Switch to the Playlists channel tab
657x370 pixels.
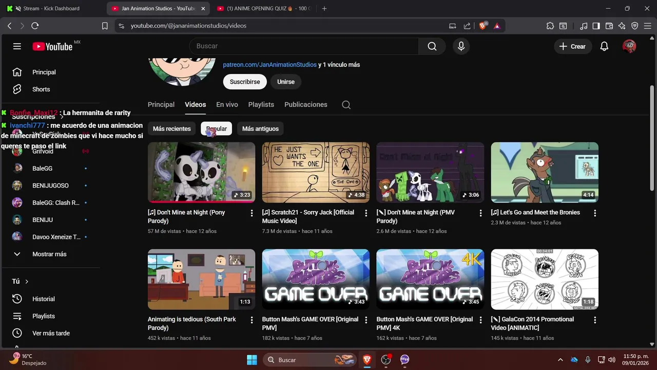pyautogui.click(x=261, y=104)
